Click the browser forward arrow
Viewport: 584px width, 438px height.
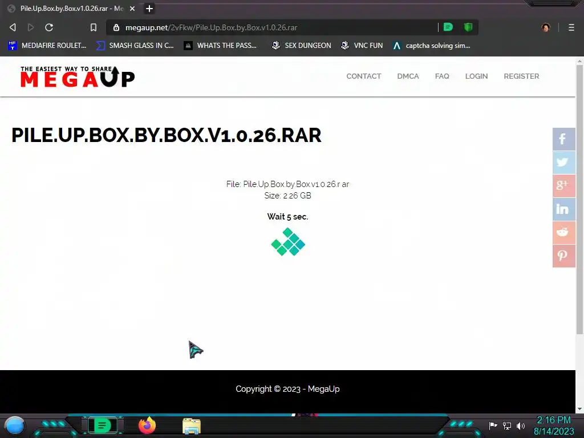[31, 27]
